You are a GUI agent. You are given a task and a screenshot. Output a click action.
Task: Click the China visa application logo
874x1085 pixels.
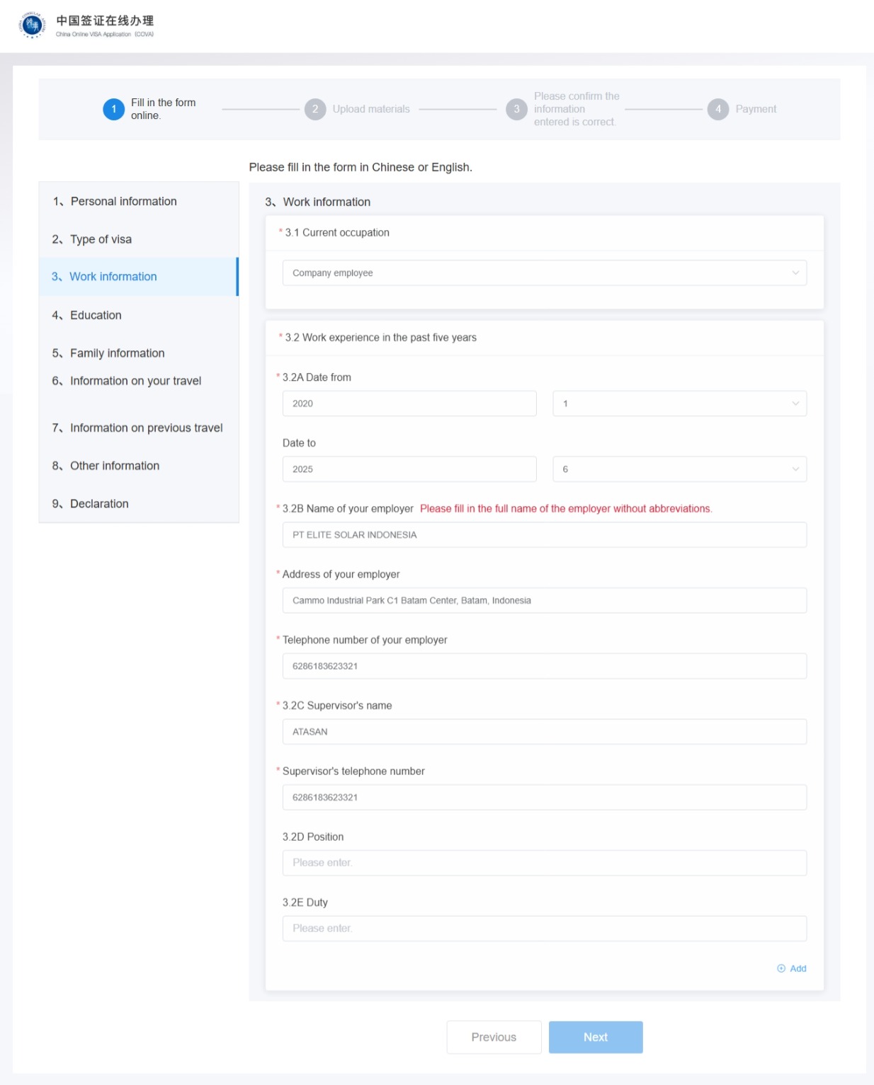tap(32, 25)
